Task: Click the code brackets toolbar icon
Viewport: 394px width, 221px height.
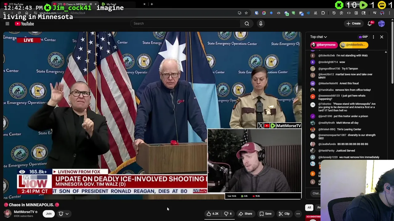Action: pos(349,13)
